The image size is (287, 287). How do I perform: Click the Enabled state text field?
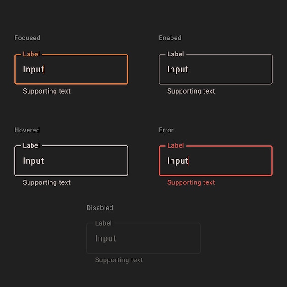[x=215, y=69]
